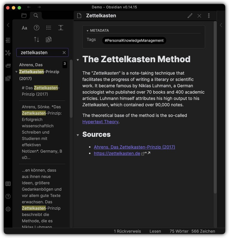Click the note document icon
The width and height of the screenshot is (229, 238).
[x=79, y=16]
